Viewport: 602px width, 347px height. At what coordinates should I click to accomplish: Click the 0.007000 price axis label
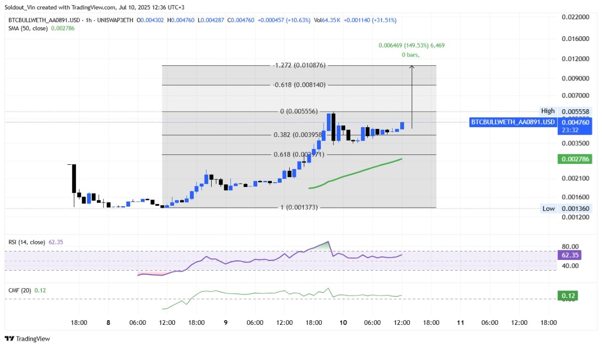576,96
